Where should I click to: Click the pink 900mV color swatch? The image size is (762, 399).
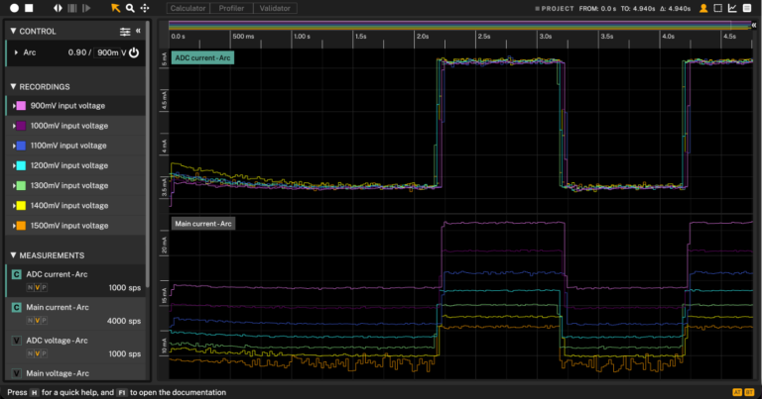click(x=22, y=106)
